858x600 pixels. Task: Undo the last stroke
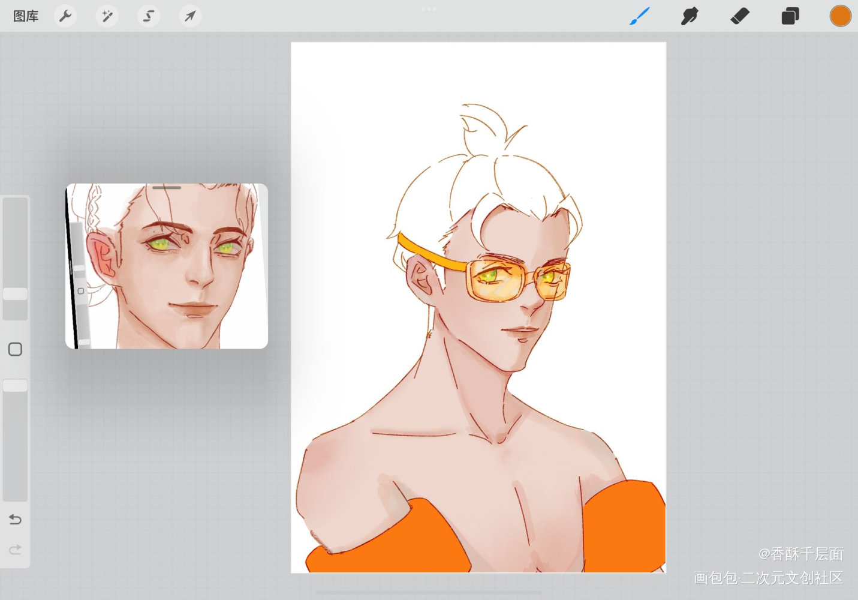click(16, 520)
